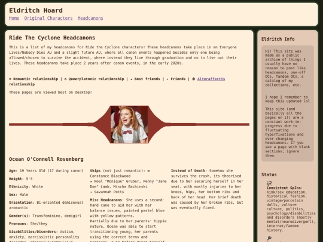Click 'I hope I remember to keep this updated lol'

pos(287,99)
